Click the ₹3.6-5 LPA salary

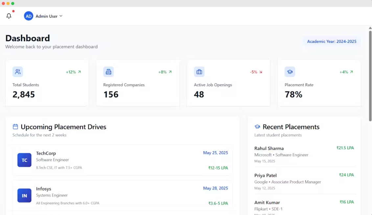coord(218,203)
